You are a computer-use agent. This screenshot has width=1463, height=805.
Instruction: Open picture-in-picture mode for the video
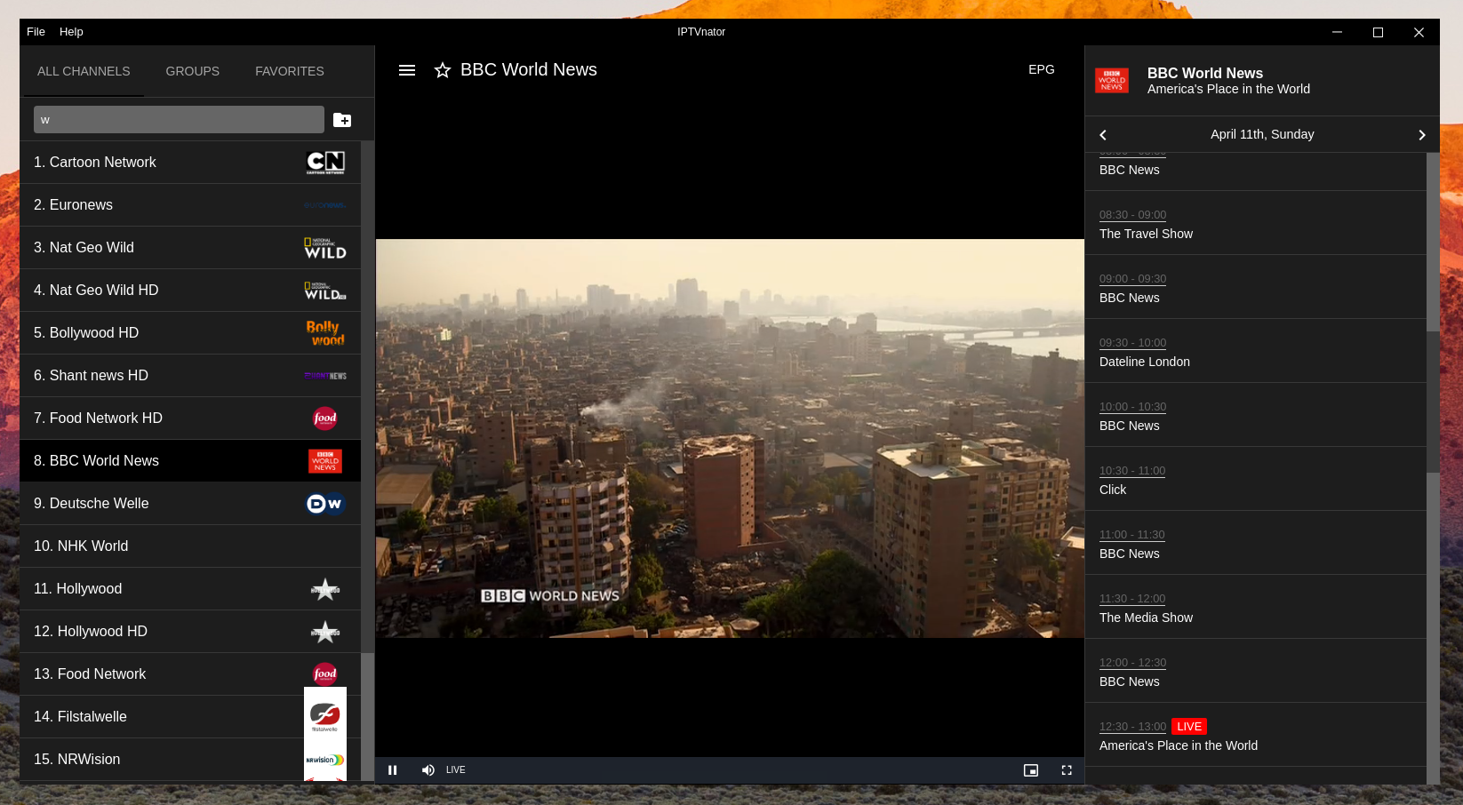coord(1031,770)
